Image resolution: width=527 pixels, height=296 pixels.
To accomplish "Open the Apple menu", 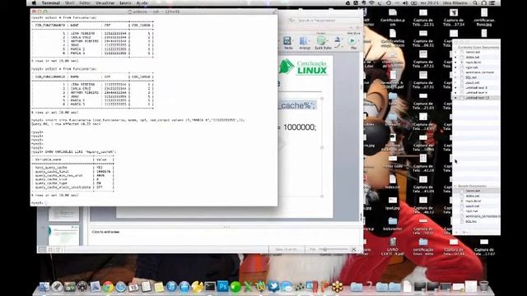I will (x=34, y=3).
